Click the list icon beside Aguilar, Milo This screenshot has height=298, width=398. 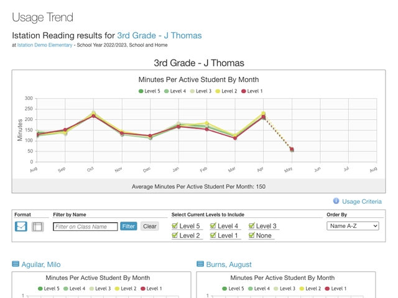(x=16, y=264)
